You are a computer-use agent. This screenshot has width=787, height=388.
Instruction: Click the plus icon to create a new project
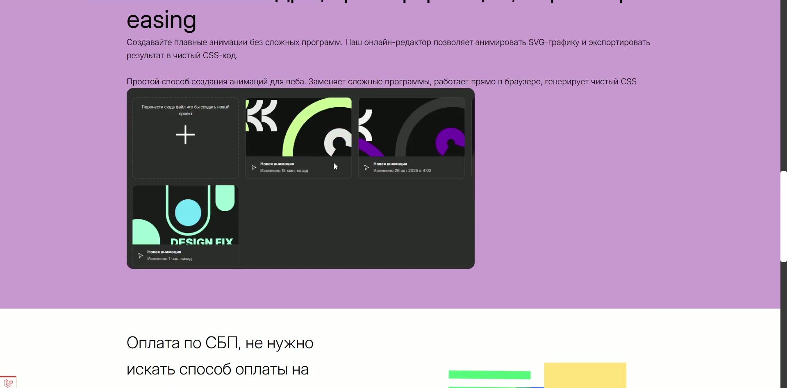[185, 135]
